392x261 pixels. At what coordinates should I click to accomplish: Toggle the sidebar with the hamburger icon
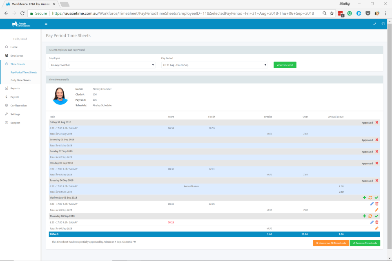[46, 24]
